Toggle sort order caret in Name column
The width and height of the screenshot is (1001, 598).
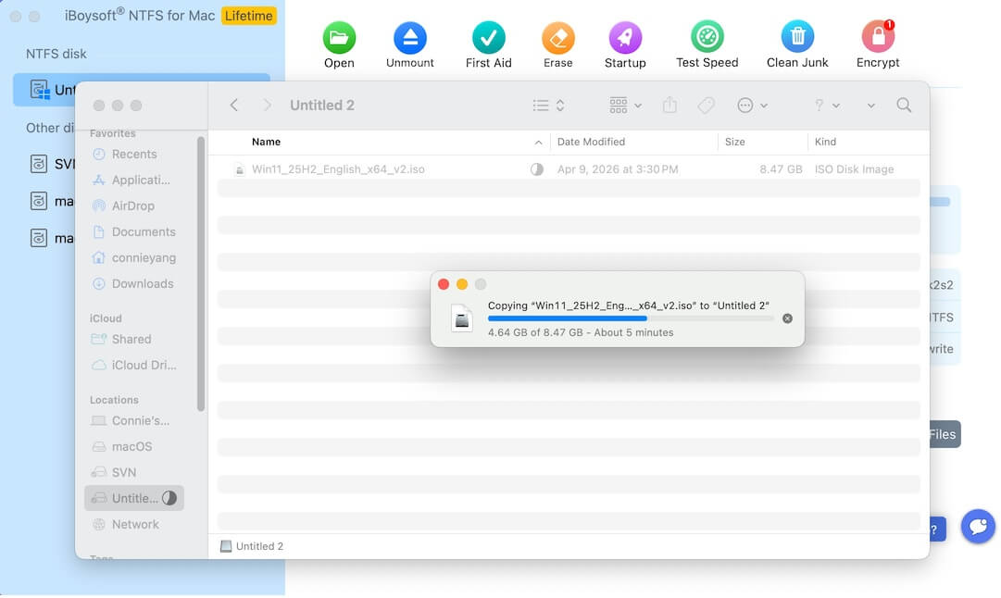pos(538,143)
